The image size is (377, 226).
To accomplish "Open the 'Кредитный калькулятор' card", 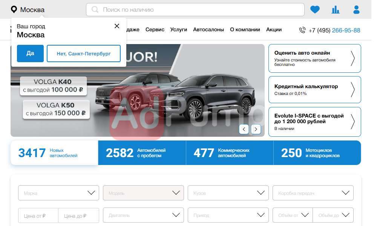I will [x=314, y=90].
